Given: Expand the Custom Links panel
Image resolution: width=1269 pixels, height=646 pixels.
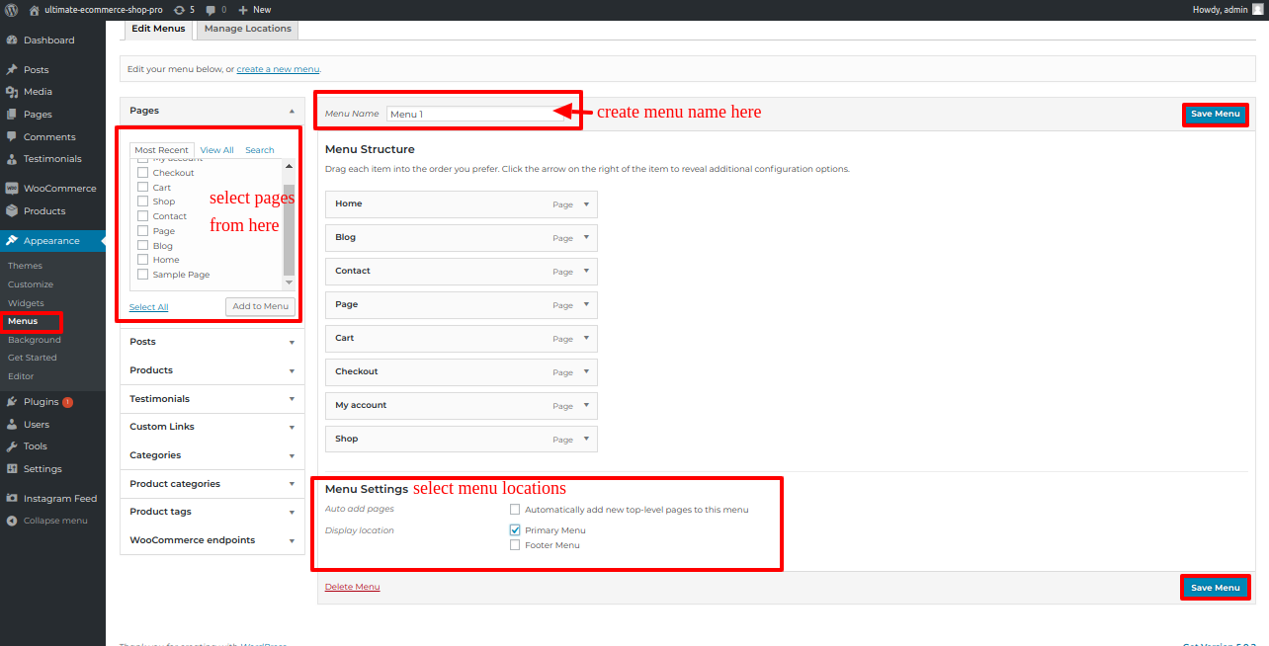Looking at the screenshot, I should click(x=292, y=428).
